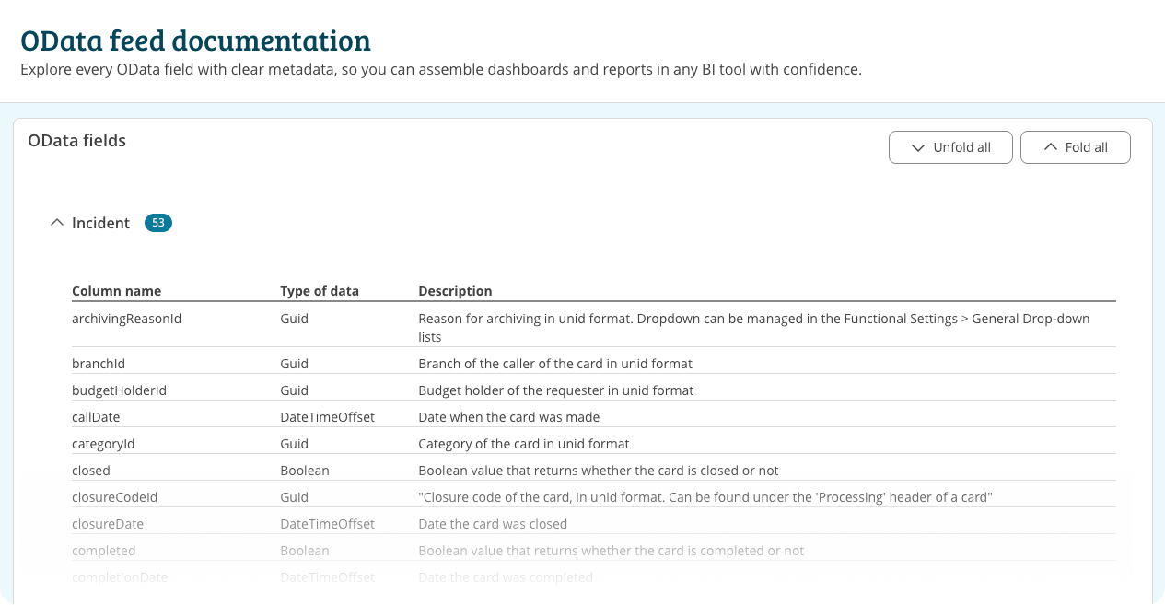Open the Unfold all control to expand sections
The width and height of the screenshot is (1165, 605).
click(x=950, y=146)
